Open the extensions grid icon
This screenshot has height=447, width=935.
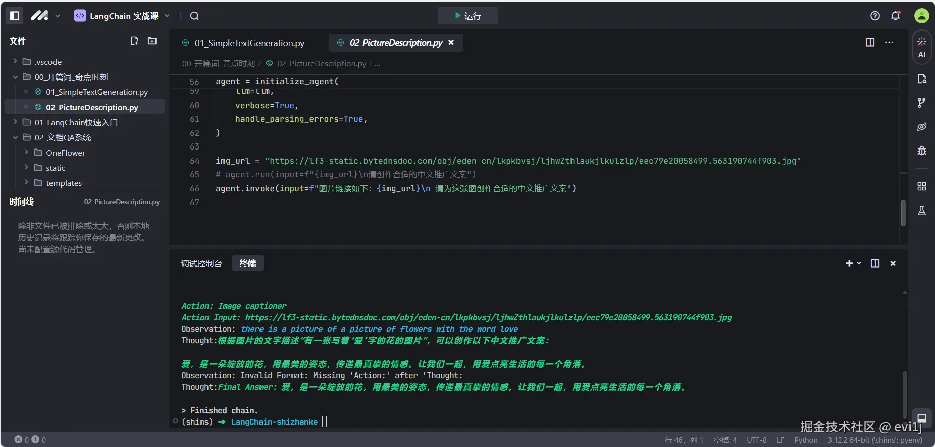[921, 186]
